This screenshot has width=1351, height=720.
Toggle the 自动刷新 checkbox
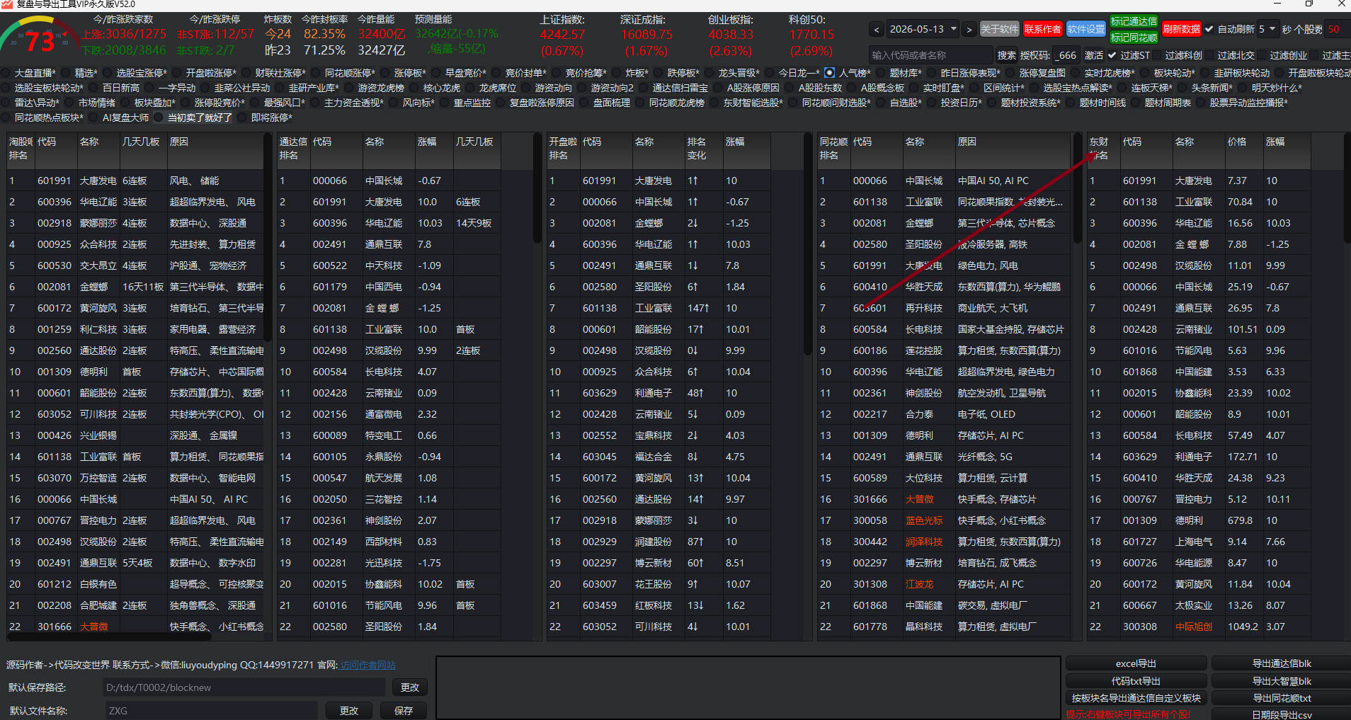pos(1209,29)
